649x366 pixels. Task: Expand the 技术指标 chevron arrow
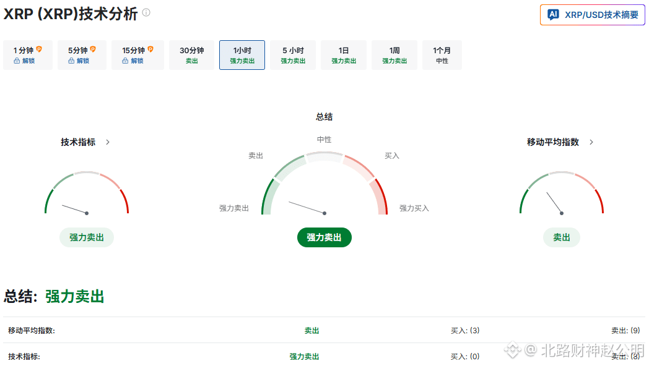click(x=108, y=142)
